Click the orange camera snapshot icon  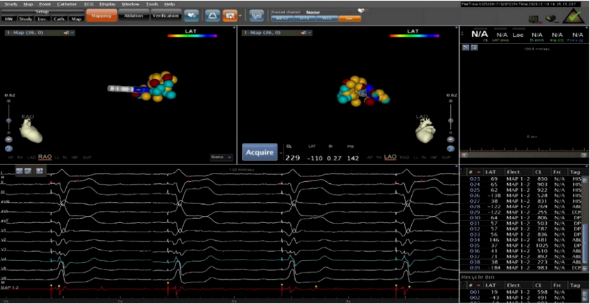(230, 15)
